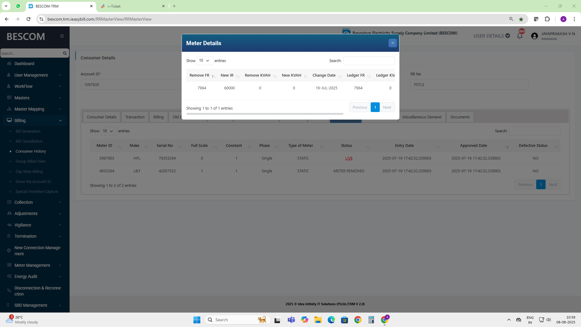Open the notifications bell icon
The width and height of the screenshot is (581, 327).
[520, 36]
